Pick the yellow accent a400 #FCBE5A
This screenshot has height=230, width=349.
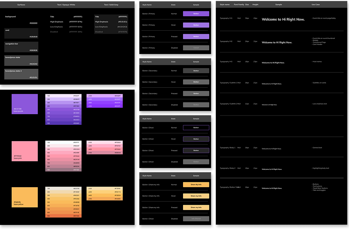pyautogui.click(x=105, y=195)
